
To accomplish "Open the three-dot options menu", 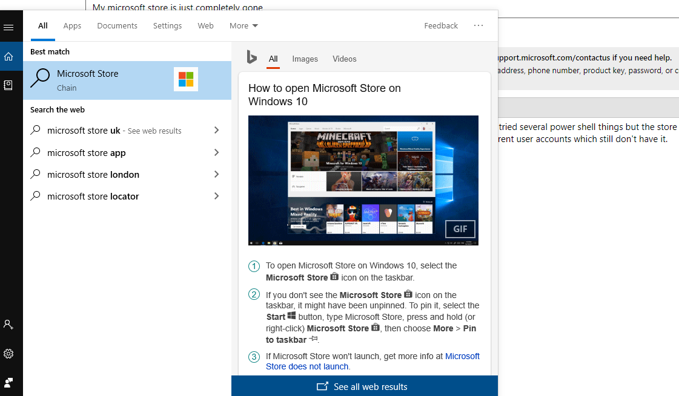I will (x=479, y=25).
